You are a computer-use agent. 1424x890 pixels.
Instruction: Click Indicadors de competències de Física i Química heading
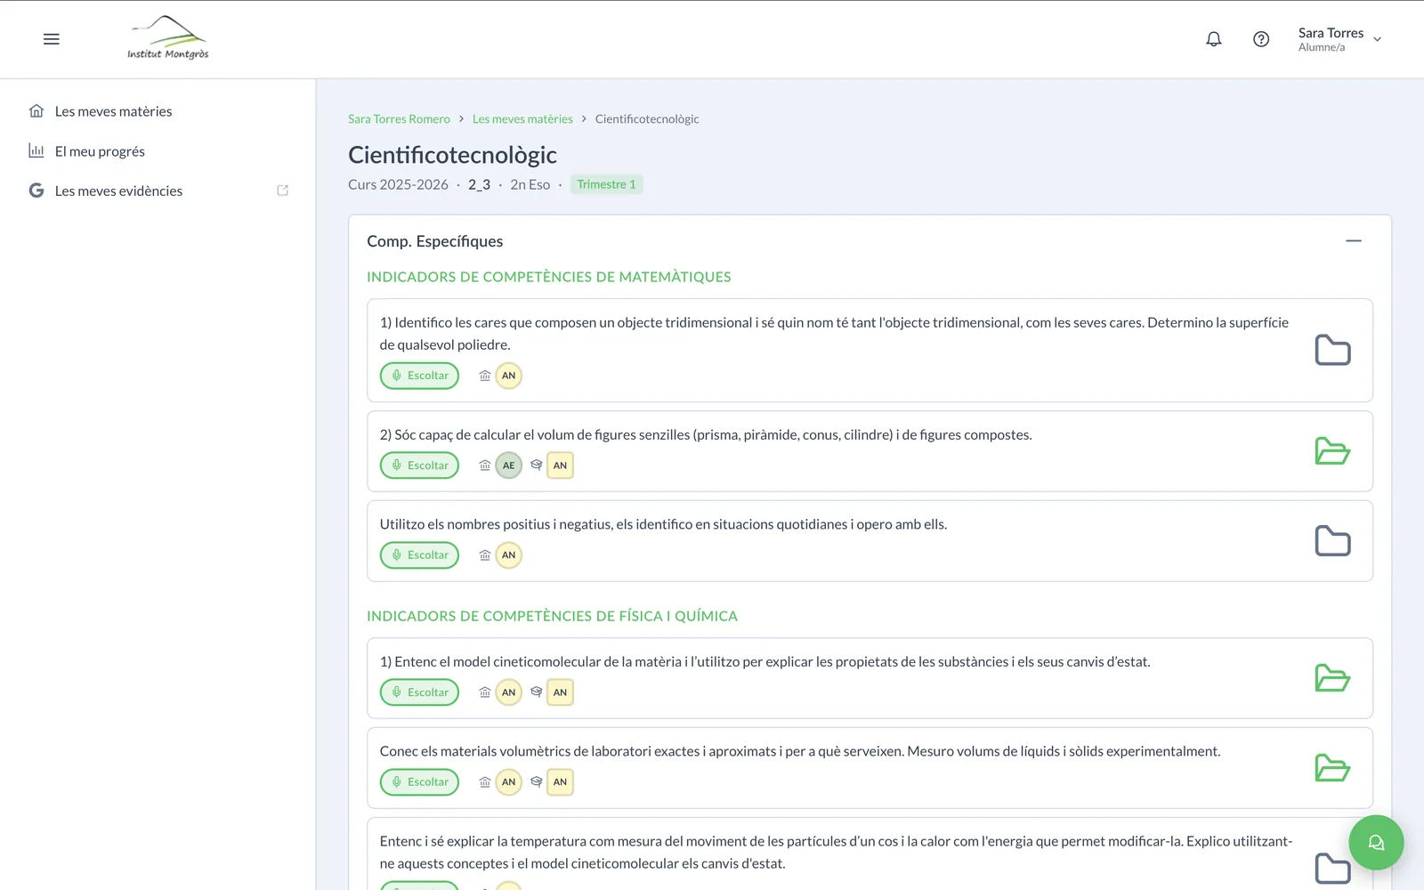(x=552, y=616)
